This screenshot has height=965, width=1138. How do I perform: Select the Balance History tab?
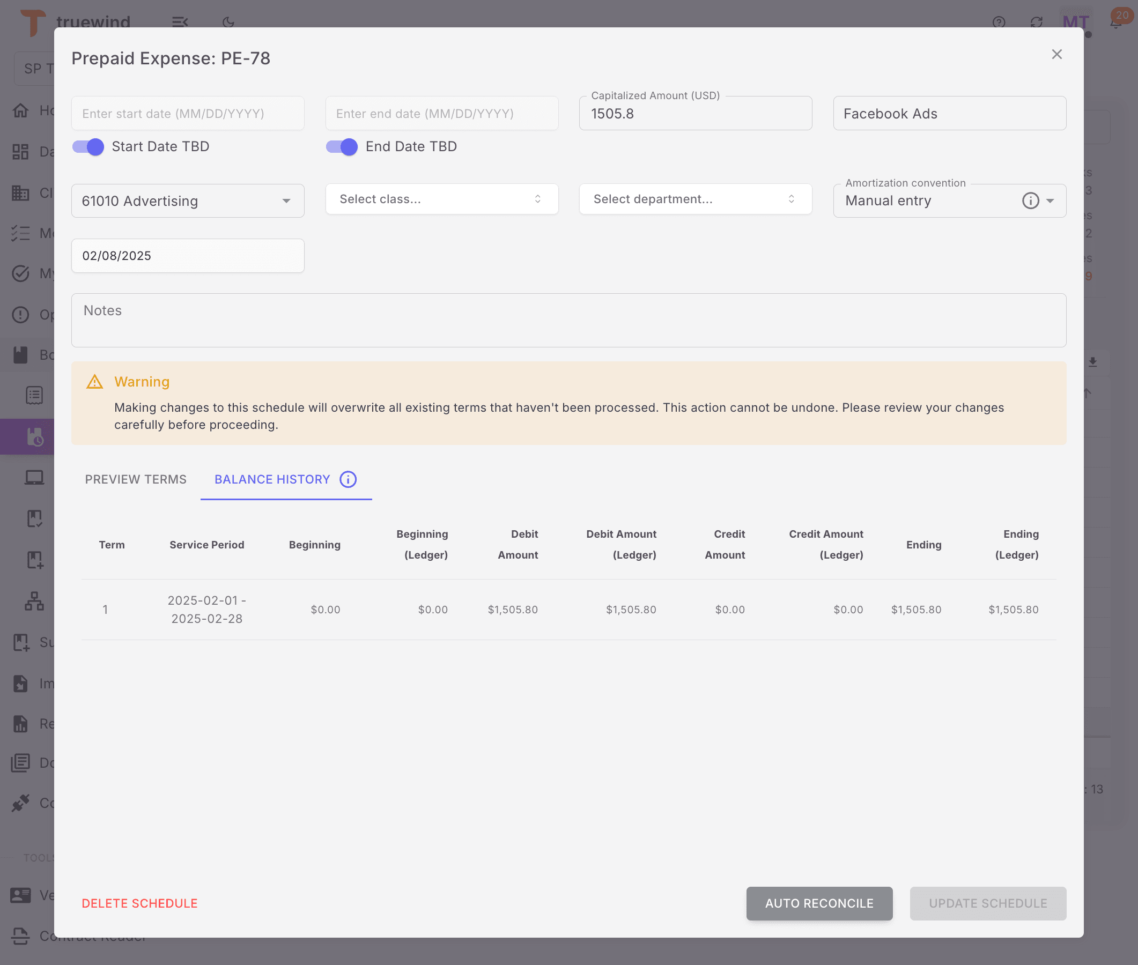tap(272, 479)
